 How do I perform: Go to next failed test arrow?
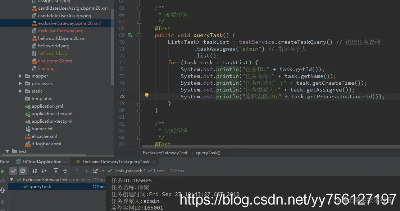[86, 171]
